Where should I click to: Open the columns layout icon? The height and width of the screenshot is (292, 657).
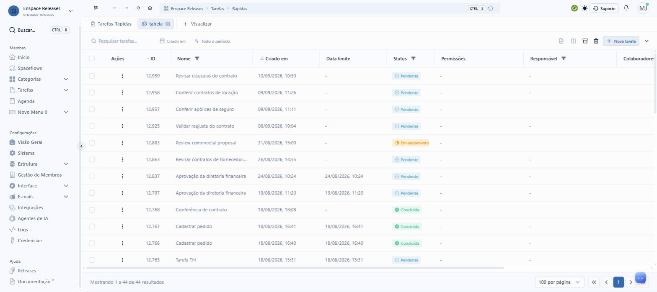tap(573, 41)
